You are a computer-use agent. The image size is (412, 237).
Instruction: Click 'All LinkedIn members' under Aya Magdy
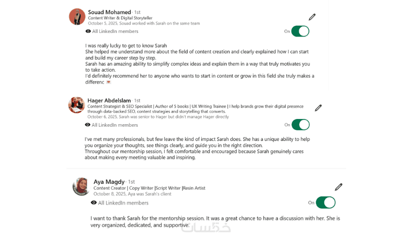click(123, 203)
